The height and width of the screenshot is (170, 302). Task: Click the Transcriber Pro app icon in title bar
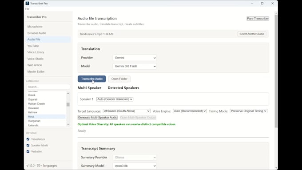pos(28,3)
